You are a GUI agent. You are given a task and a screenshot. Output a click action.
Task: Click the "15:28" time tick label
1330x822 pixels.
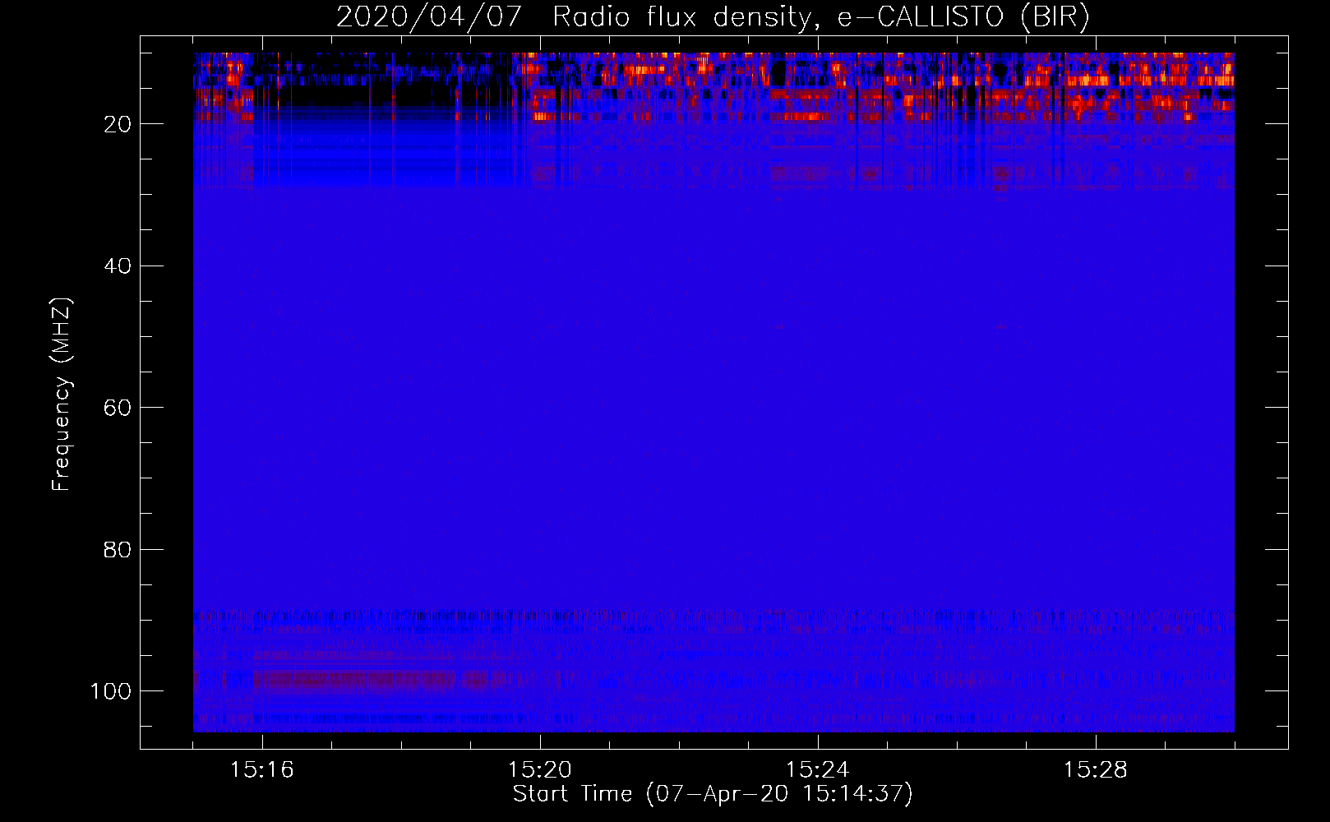[x=1096, y=770]
